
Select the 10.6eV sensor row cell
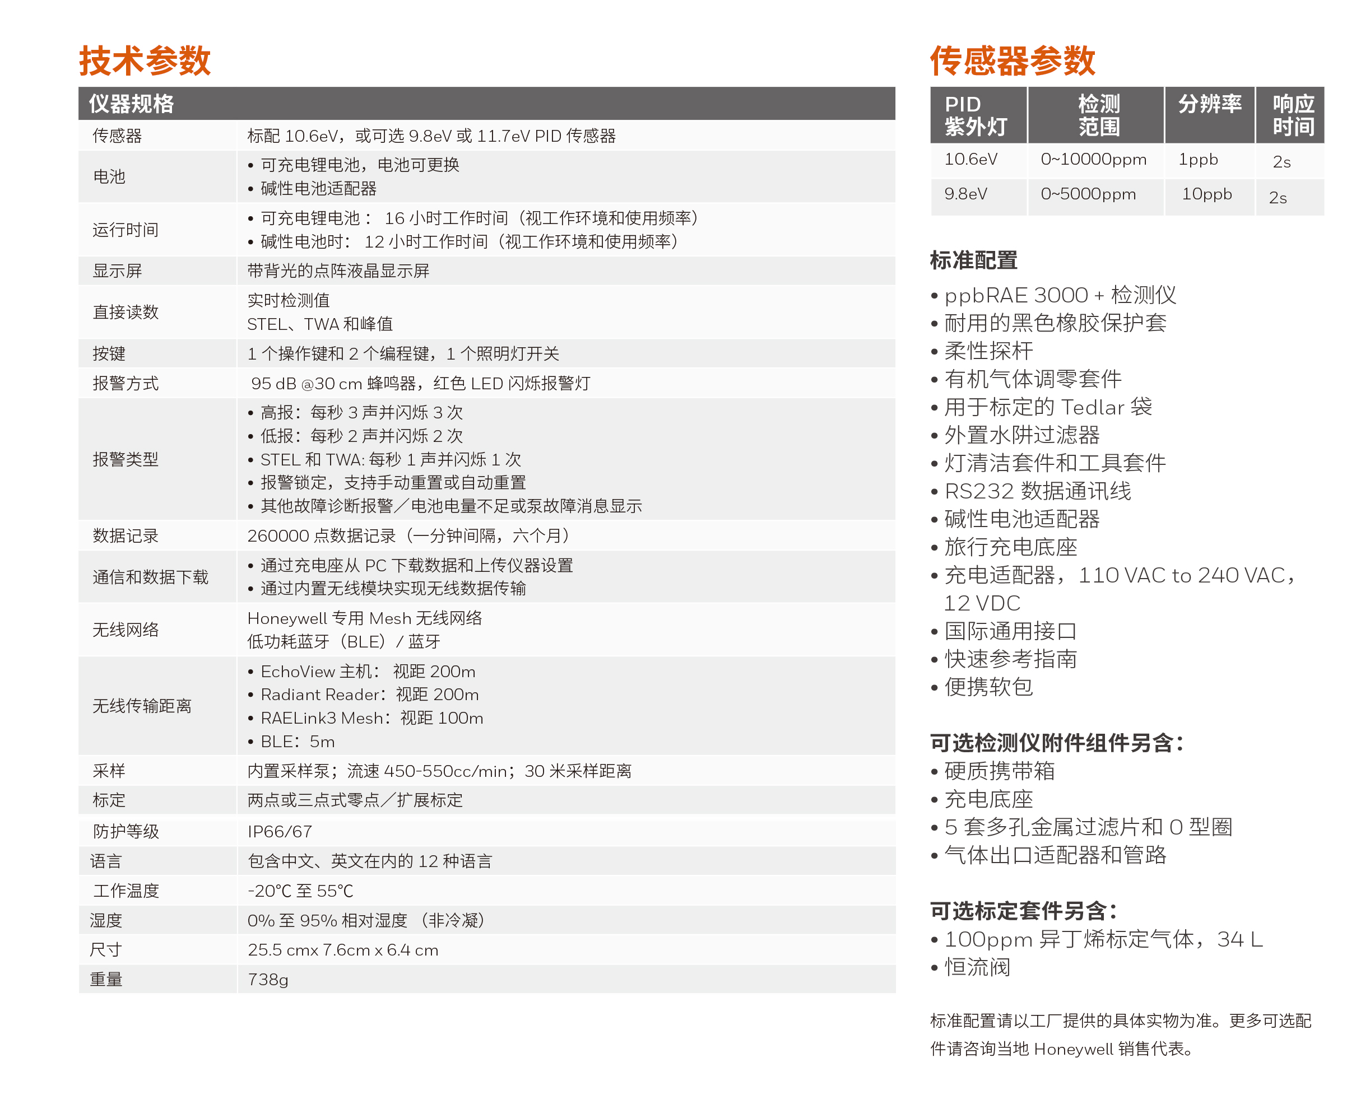(x=970, y=160)
